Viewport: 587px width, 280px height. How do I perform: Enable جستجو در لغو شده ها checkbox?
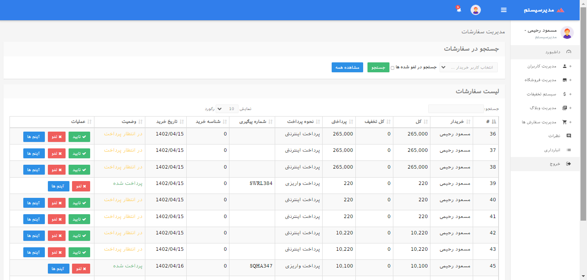point(392,68)
